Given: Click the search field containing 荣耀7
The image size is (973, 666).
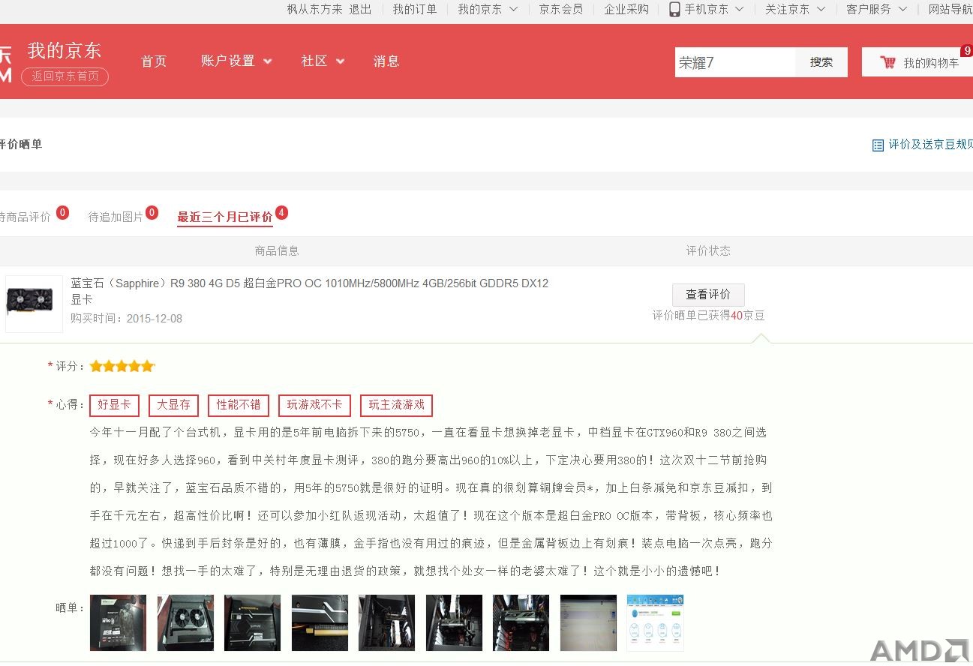Looking at the screenshot, I should (735, 62).
